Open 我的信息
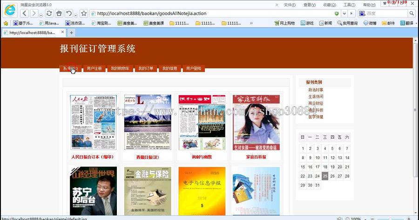The width and height of the screenshot is (419, 220). (169, 68)
